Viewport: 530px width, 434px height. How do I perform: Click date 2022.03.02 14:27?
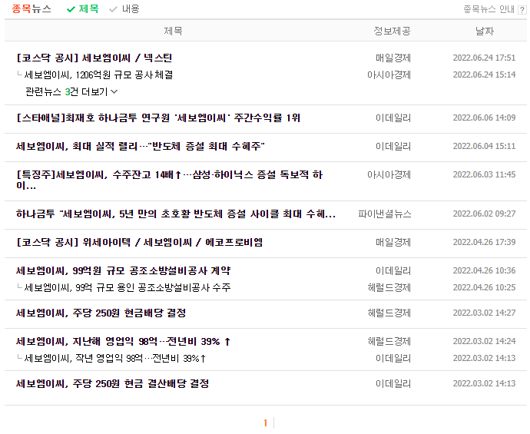pyautogui.click(x=484, y=313)
